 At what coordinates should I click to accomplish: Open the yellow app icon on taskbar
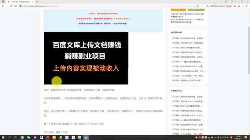54,137
